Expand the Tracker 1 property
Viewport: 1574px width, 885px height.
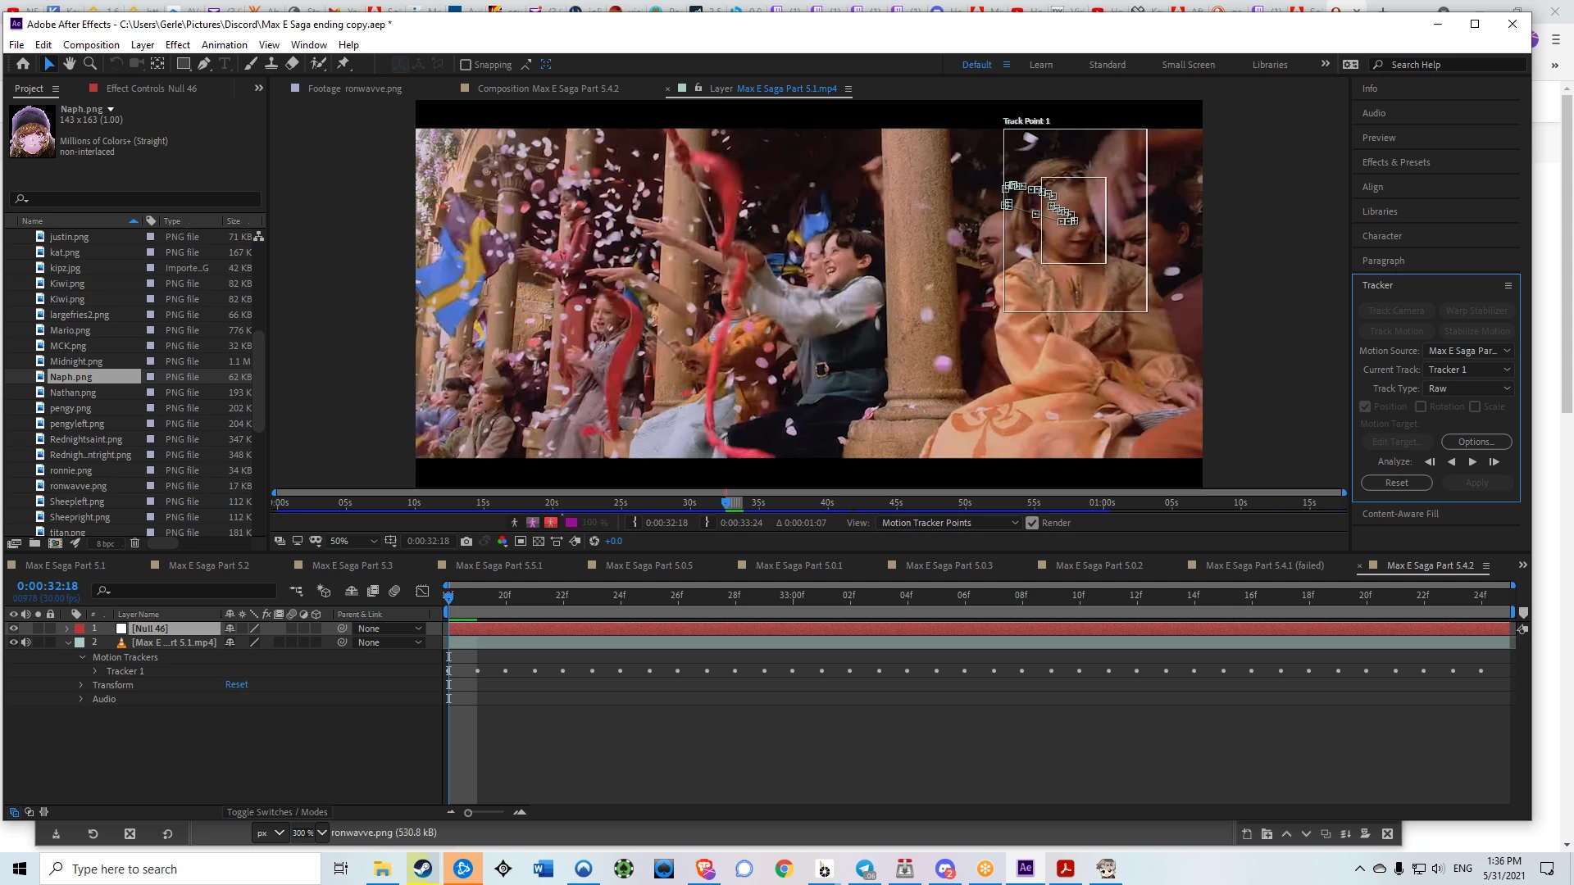[x=95, y=671]
